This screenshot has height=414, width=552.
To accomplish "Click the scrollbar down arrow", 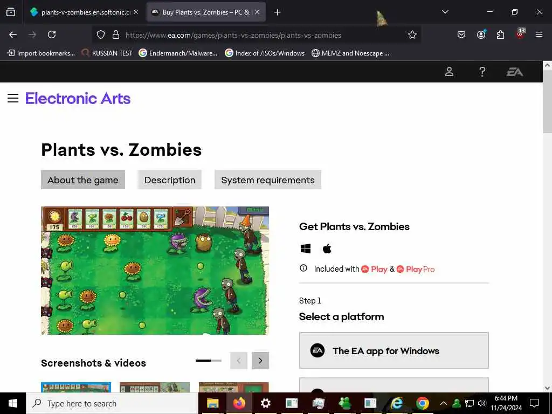I will pos(547,388).
